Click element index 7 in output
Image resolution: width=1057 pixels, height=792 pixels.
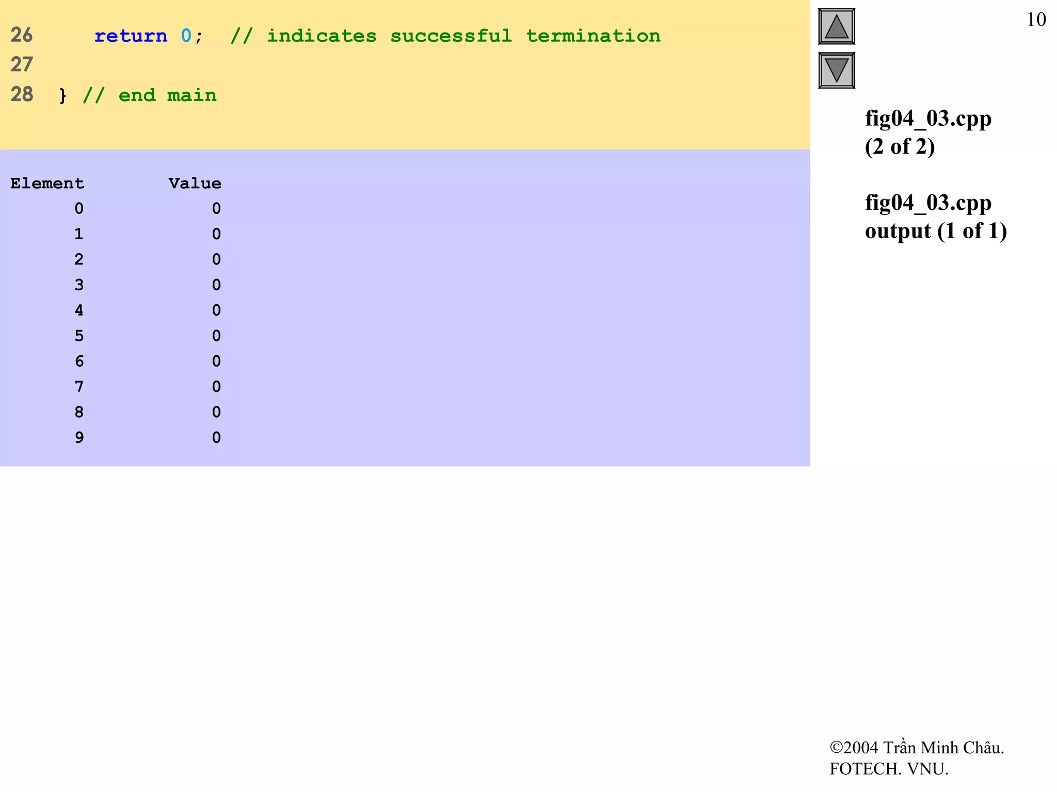click(x=79, y=387)
